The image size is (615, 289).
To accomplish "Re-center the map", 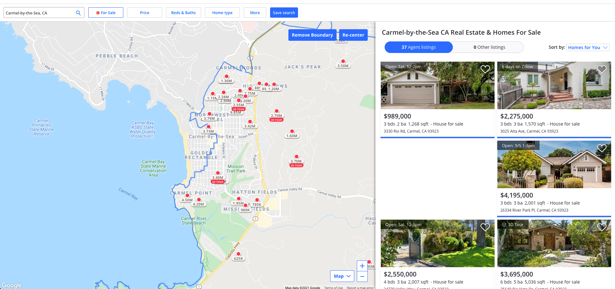I will (353, 35).
